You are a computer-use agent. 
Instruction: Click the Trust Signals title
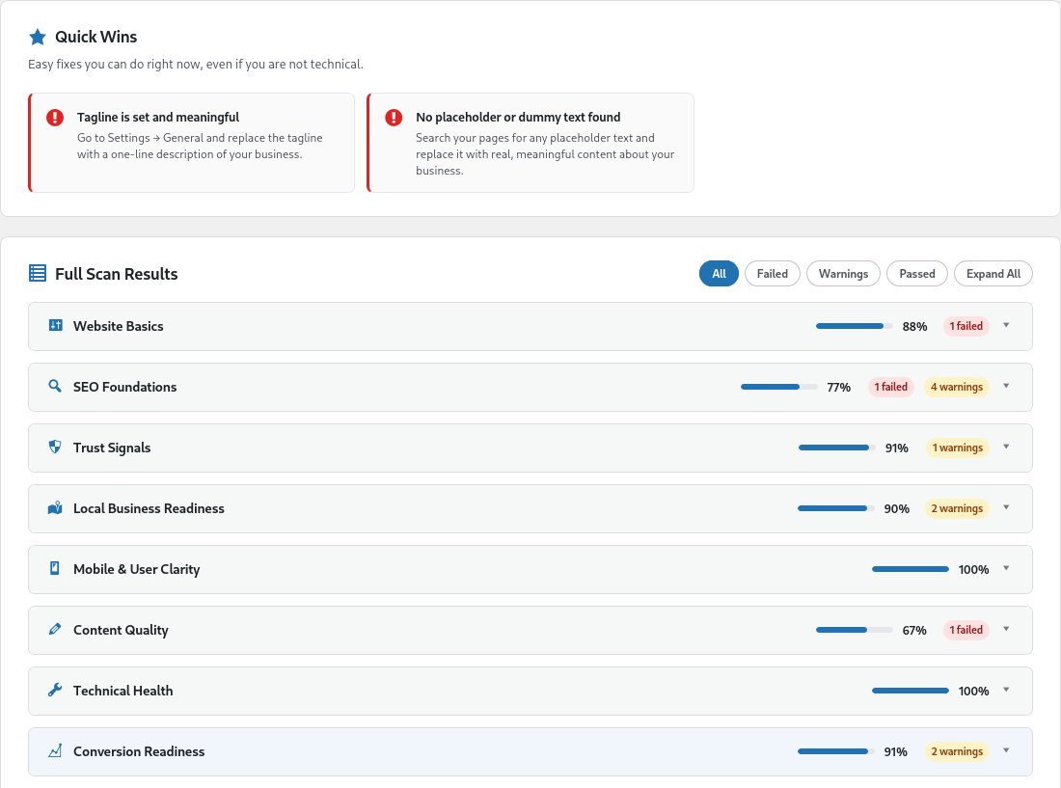pyautogui.click(x=112, y=448)
